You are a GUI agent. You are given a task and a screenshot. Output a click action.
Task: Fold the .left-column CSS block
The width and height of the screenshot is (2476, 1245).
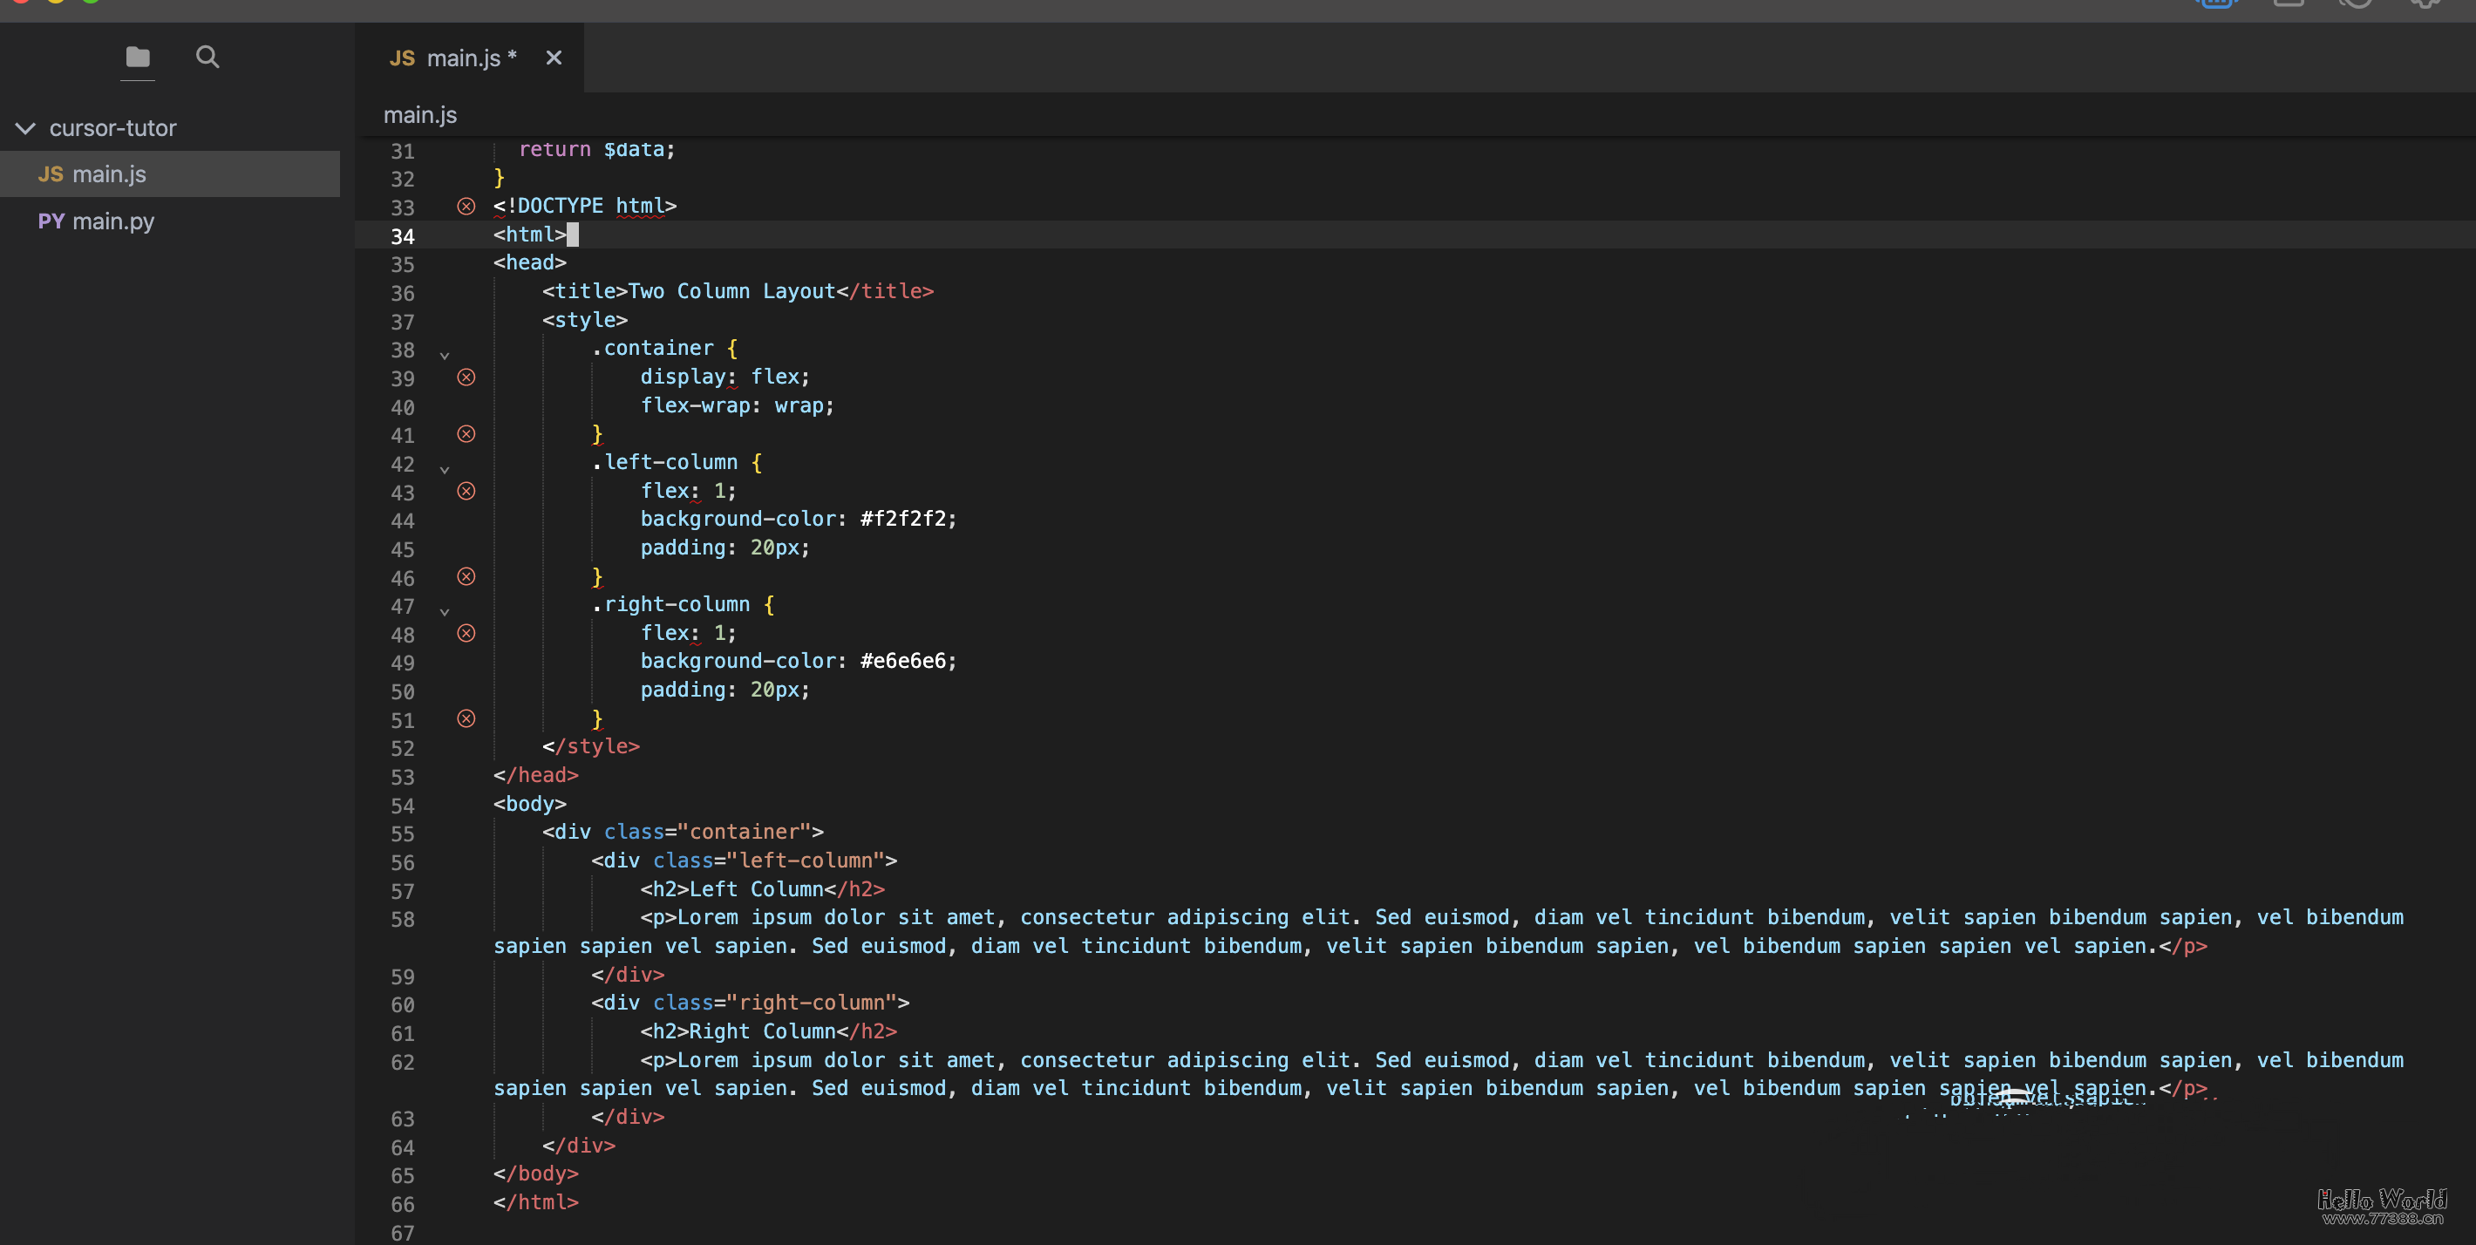pyautogui.click(x=444, y=469)
